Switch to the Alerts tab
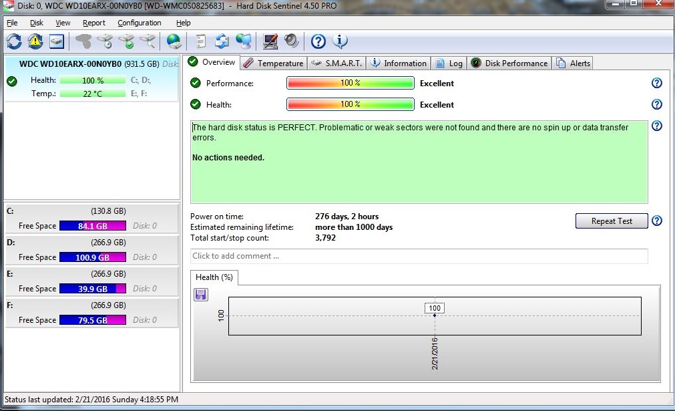This screenshot has width=675, height=411. click(x=573, y=63)
